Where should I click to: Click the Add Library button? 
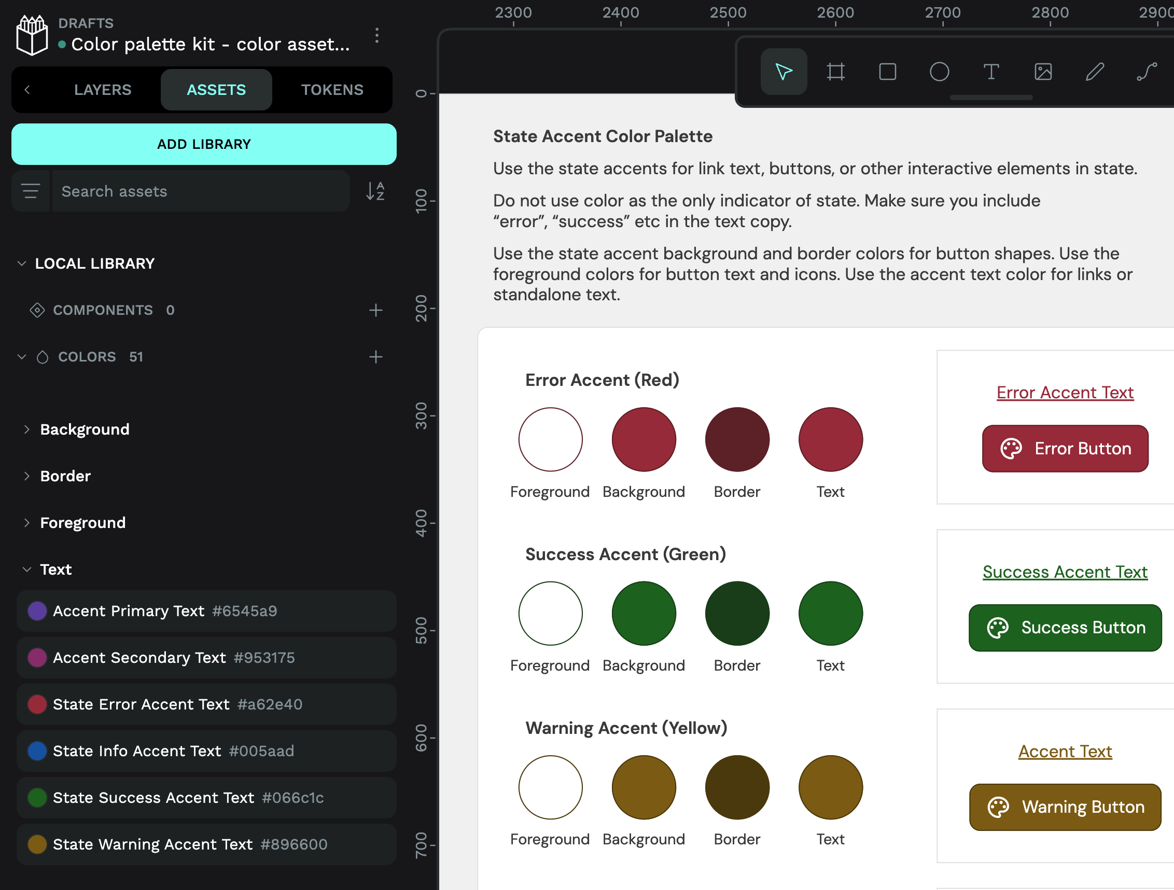tap(204, 144)
